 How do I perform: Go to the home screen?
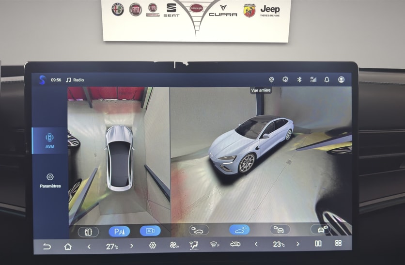click(x=68, y=247)
